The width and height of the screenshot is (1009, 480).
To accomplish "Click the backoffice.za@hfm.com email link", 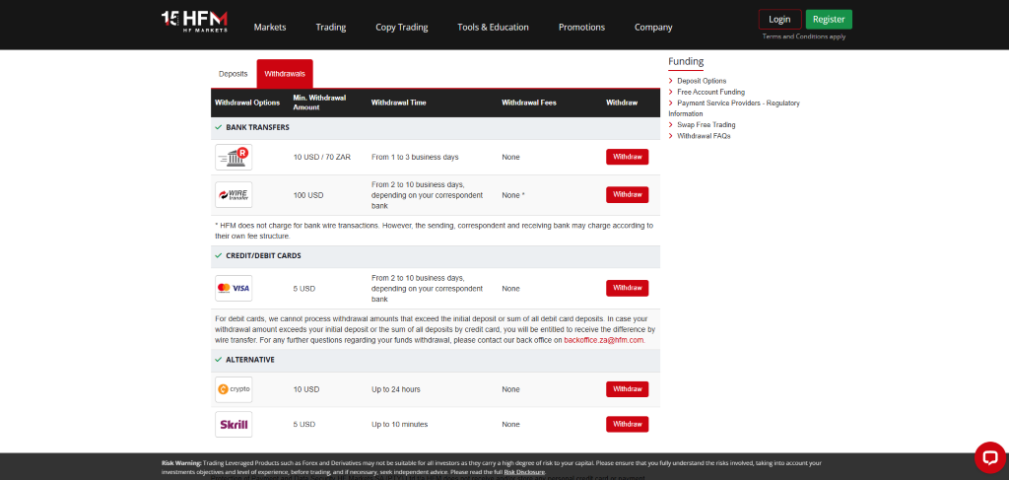I will [604, 340].
